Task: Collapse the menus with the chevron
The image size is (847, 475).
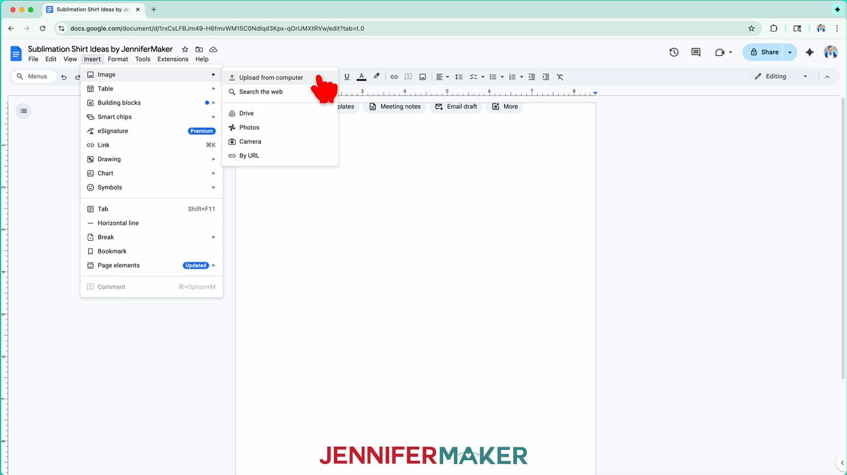Action: click(827, 77)
